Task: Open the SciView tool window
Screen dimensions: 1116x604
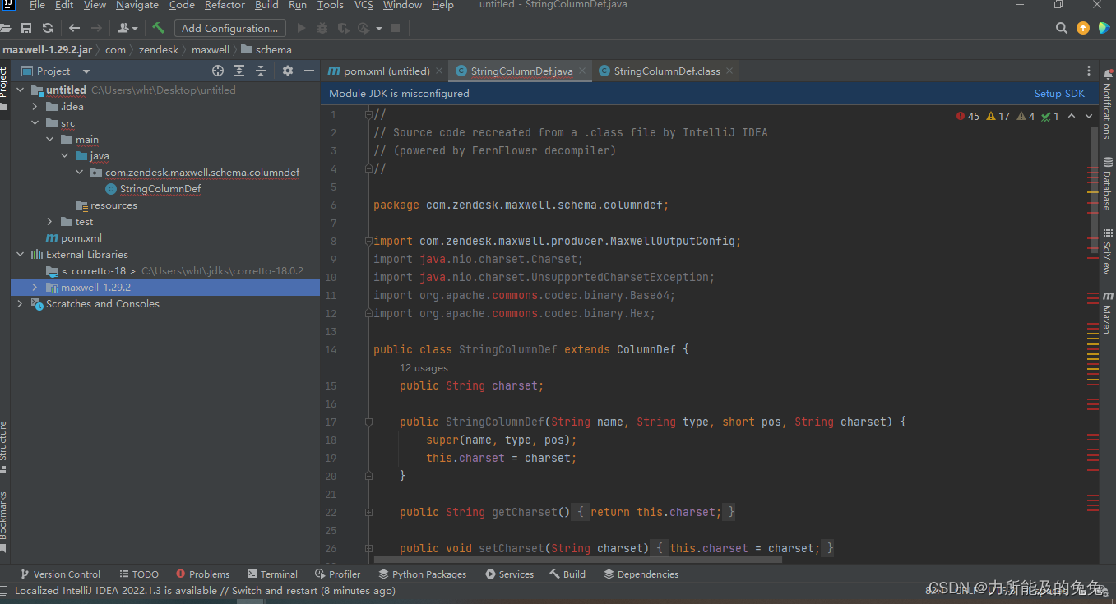Action: click(1107, 251)
